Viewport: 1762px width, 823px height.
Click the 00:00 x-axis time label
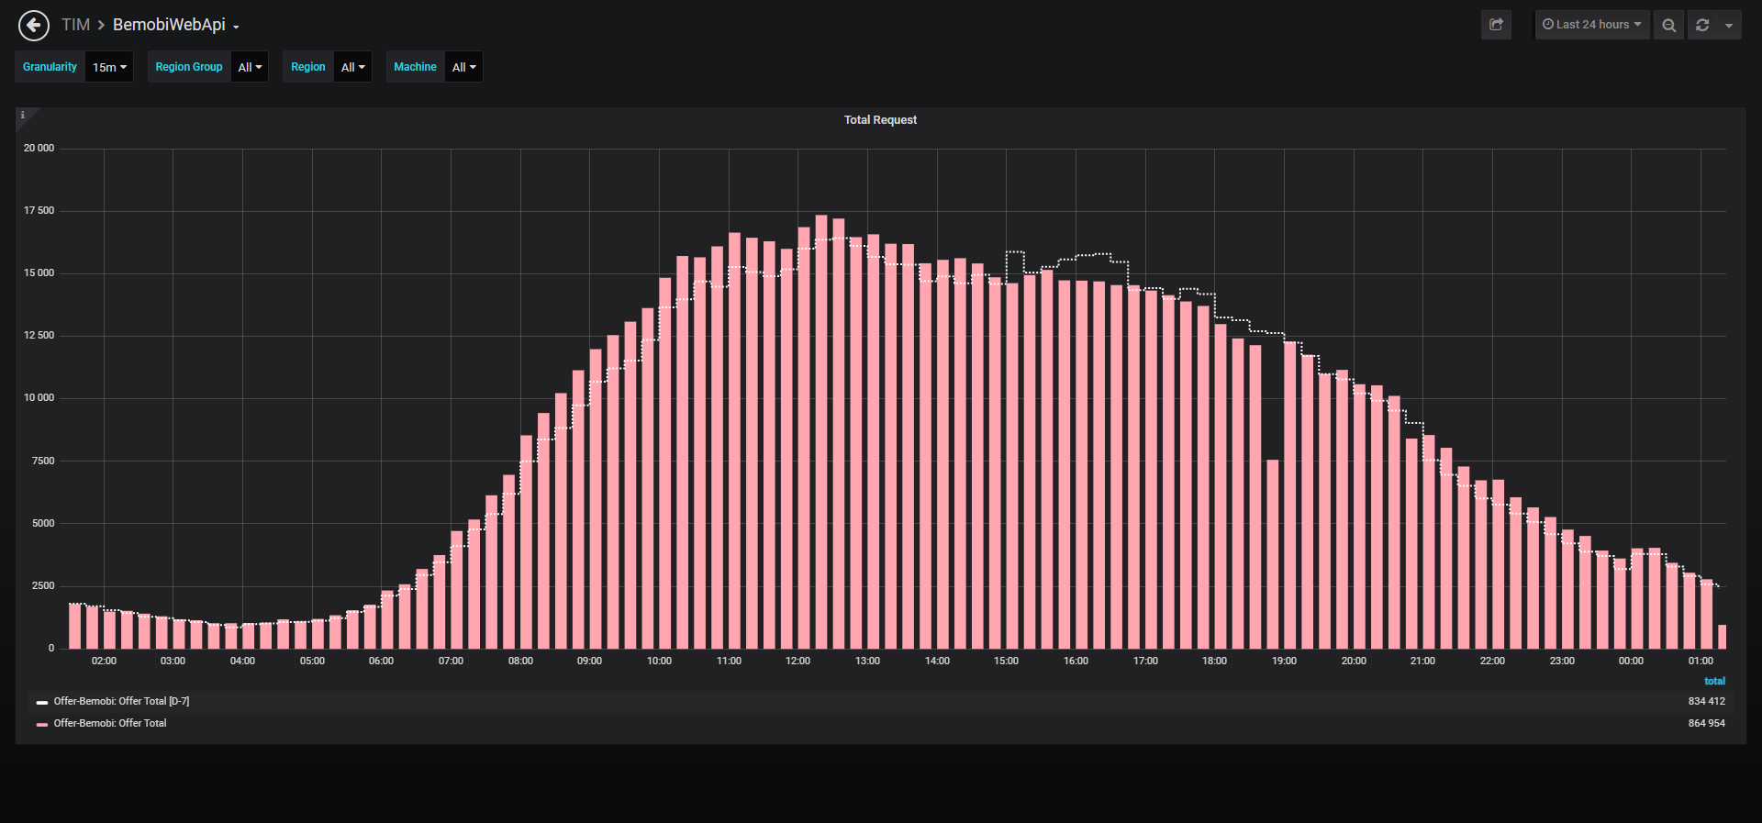pyautogui.click(x=1631, y=661)
